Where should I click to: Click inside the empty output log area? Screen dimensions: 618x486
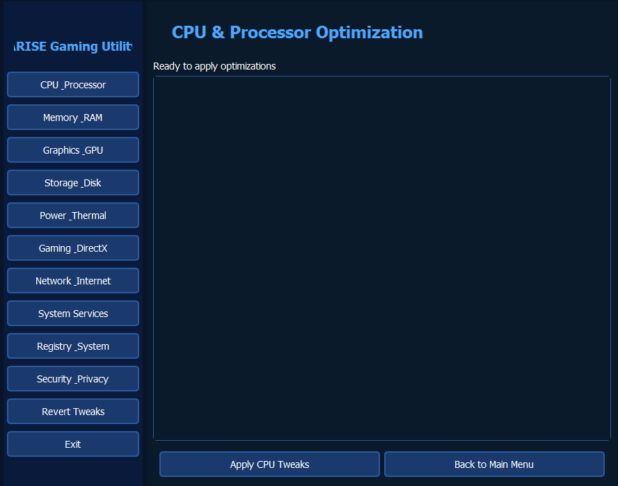coord(382,259)
